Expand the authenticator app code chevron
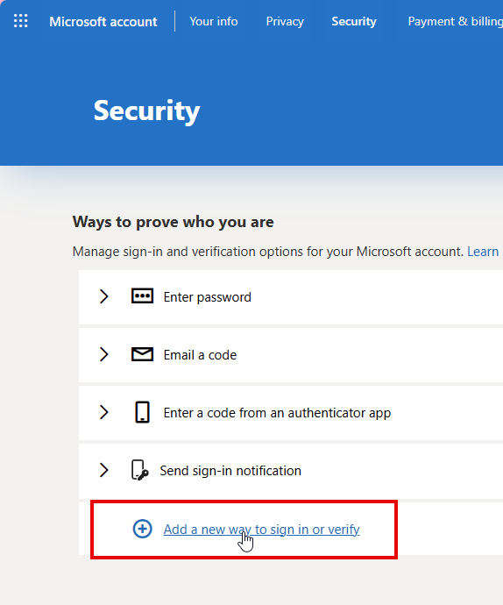Viewport: 503px width, 605px height. point(103,412)
